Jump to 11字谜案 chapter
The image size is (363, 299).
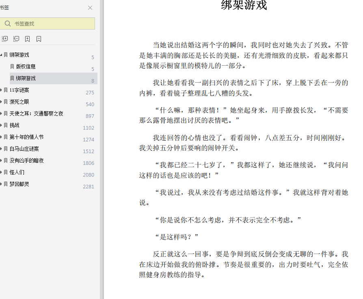19,90
